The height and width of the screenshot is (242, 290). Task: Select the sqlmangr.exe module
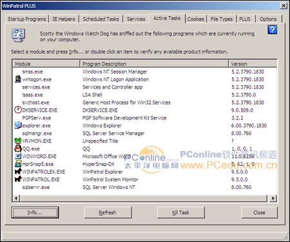coord(37,134)
